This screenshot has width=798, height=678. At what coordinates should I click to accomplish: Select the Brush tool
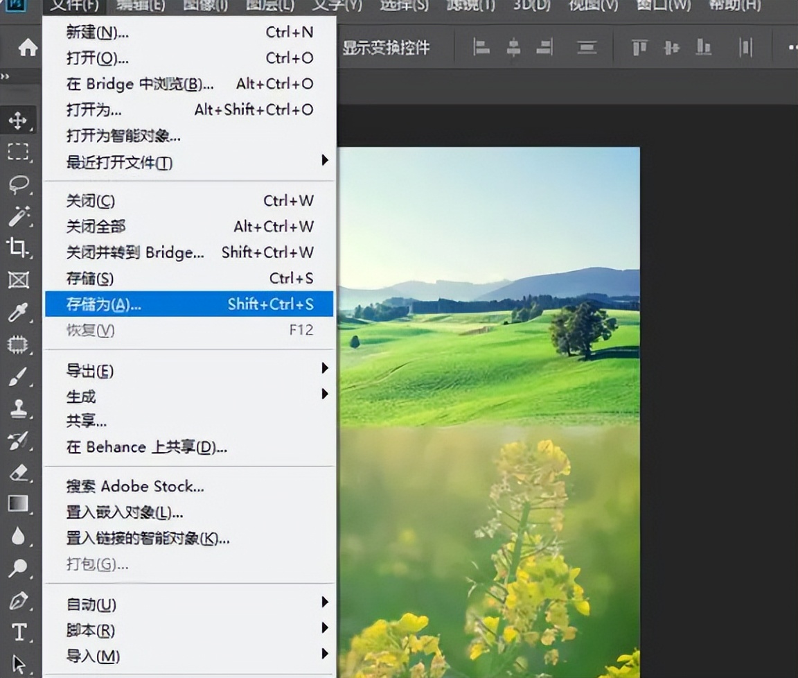point(19,374)
